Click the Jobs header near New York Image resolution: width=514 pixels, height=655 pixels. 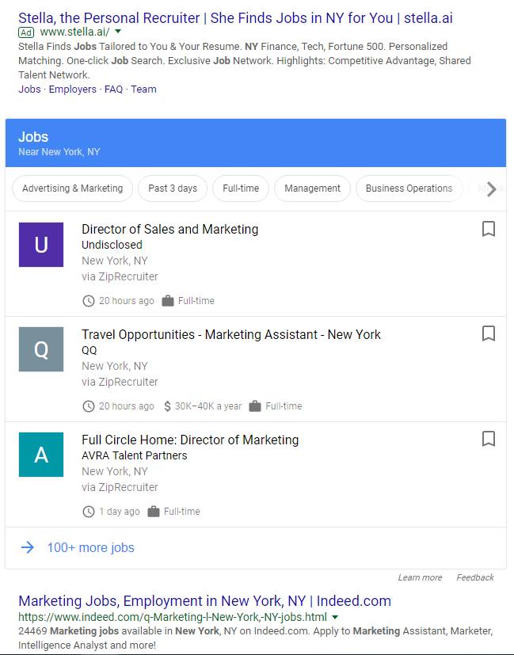(256, 143)
